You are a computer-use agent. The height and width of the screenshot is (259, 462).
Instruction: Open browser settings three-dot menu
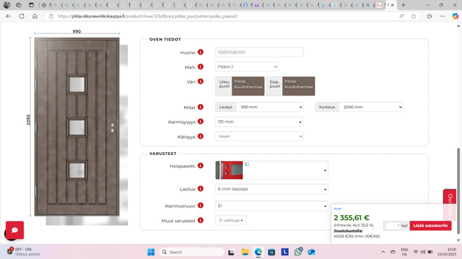(x=442, y=16)
